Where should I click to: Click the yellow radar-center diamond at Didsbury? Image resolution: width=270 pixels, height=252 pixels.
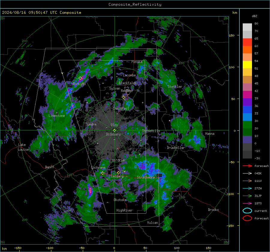114,131
